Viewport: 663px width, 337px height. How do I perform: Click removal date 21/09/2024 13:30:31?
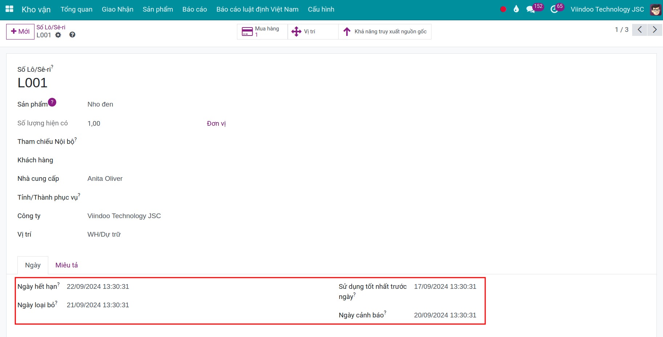coord(98,305)
